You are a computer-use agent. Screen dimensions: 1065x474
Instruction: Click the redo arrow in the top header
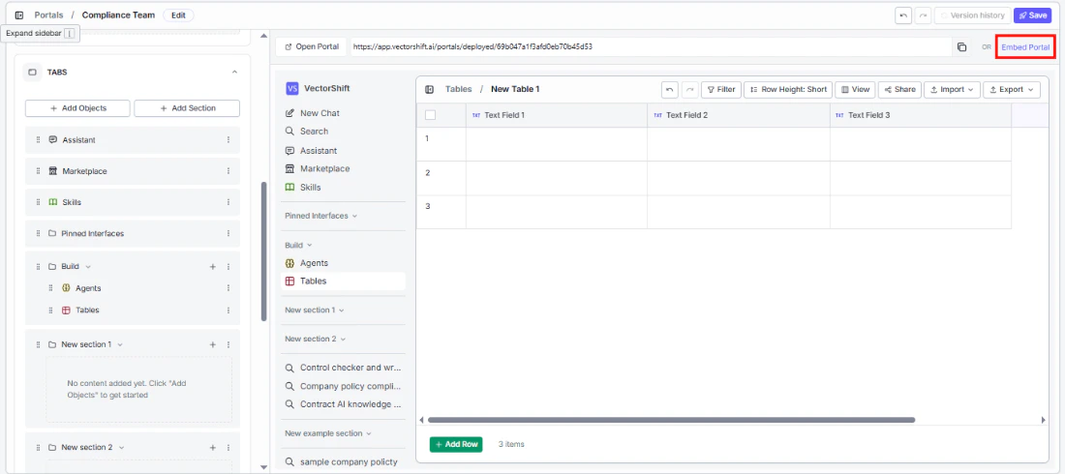coord(923,15)
